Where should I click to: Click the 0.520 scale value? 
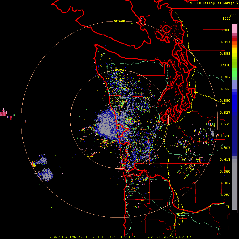click(x=225, y=136)
